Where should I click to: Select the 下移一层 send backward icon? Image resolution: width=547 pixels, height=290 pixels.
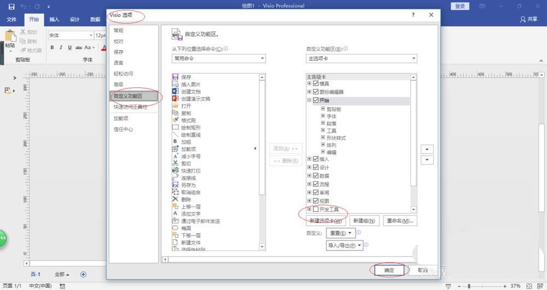[176, 235]
